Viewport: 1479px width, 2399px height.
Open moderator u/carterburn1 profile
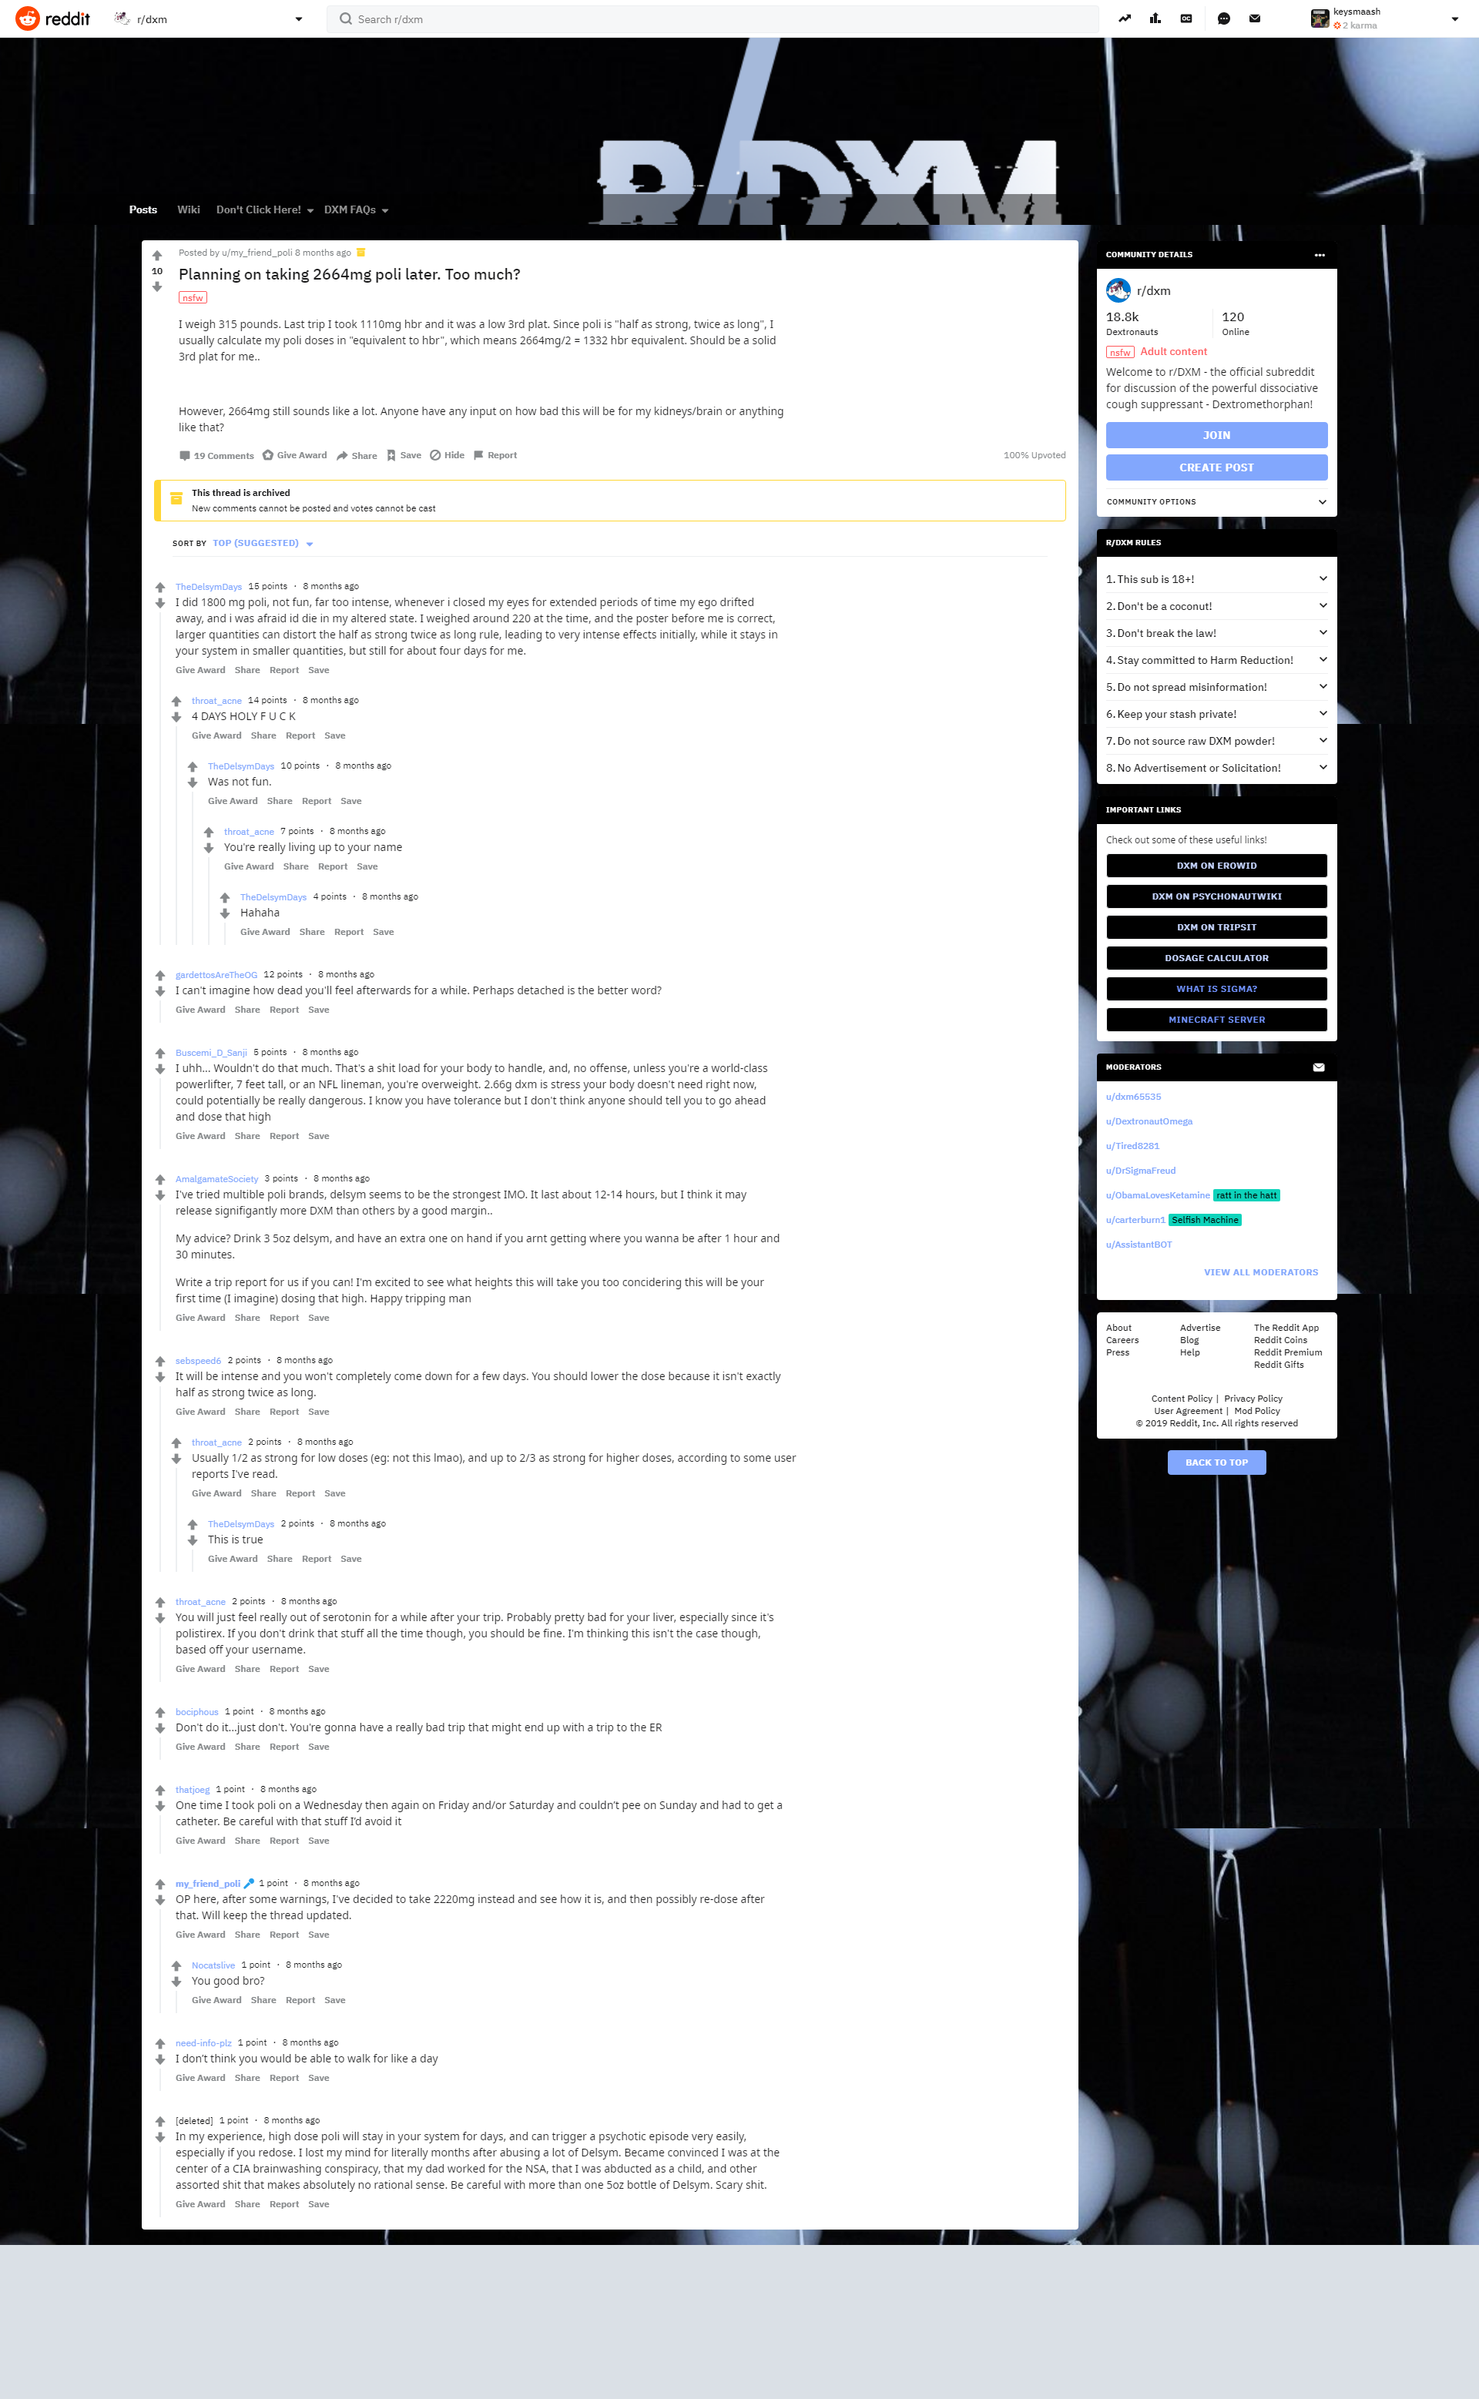(x=1135, y=1220)
